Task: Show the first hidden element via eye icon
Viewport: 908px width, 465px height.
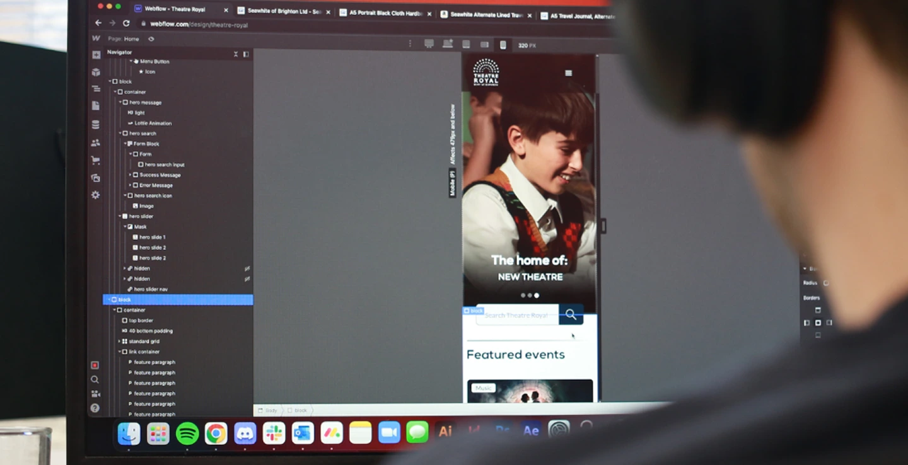Action: (247, 268)
